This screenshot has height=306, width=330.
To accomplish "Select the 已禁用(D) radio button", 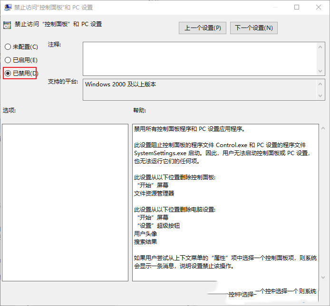I will tap(8, 73).
